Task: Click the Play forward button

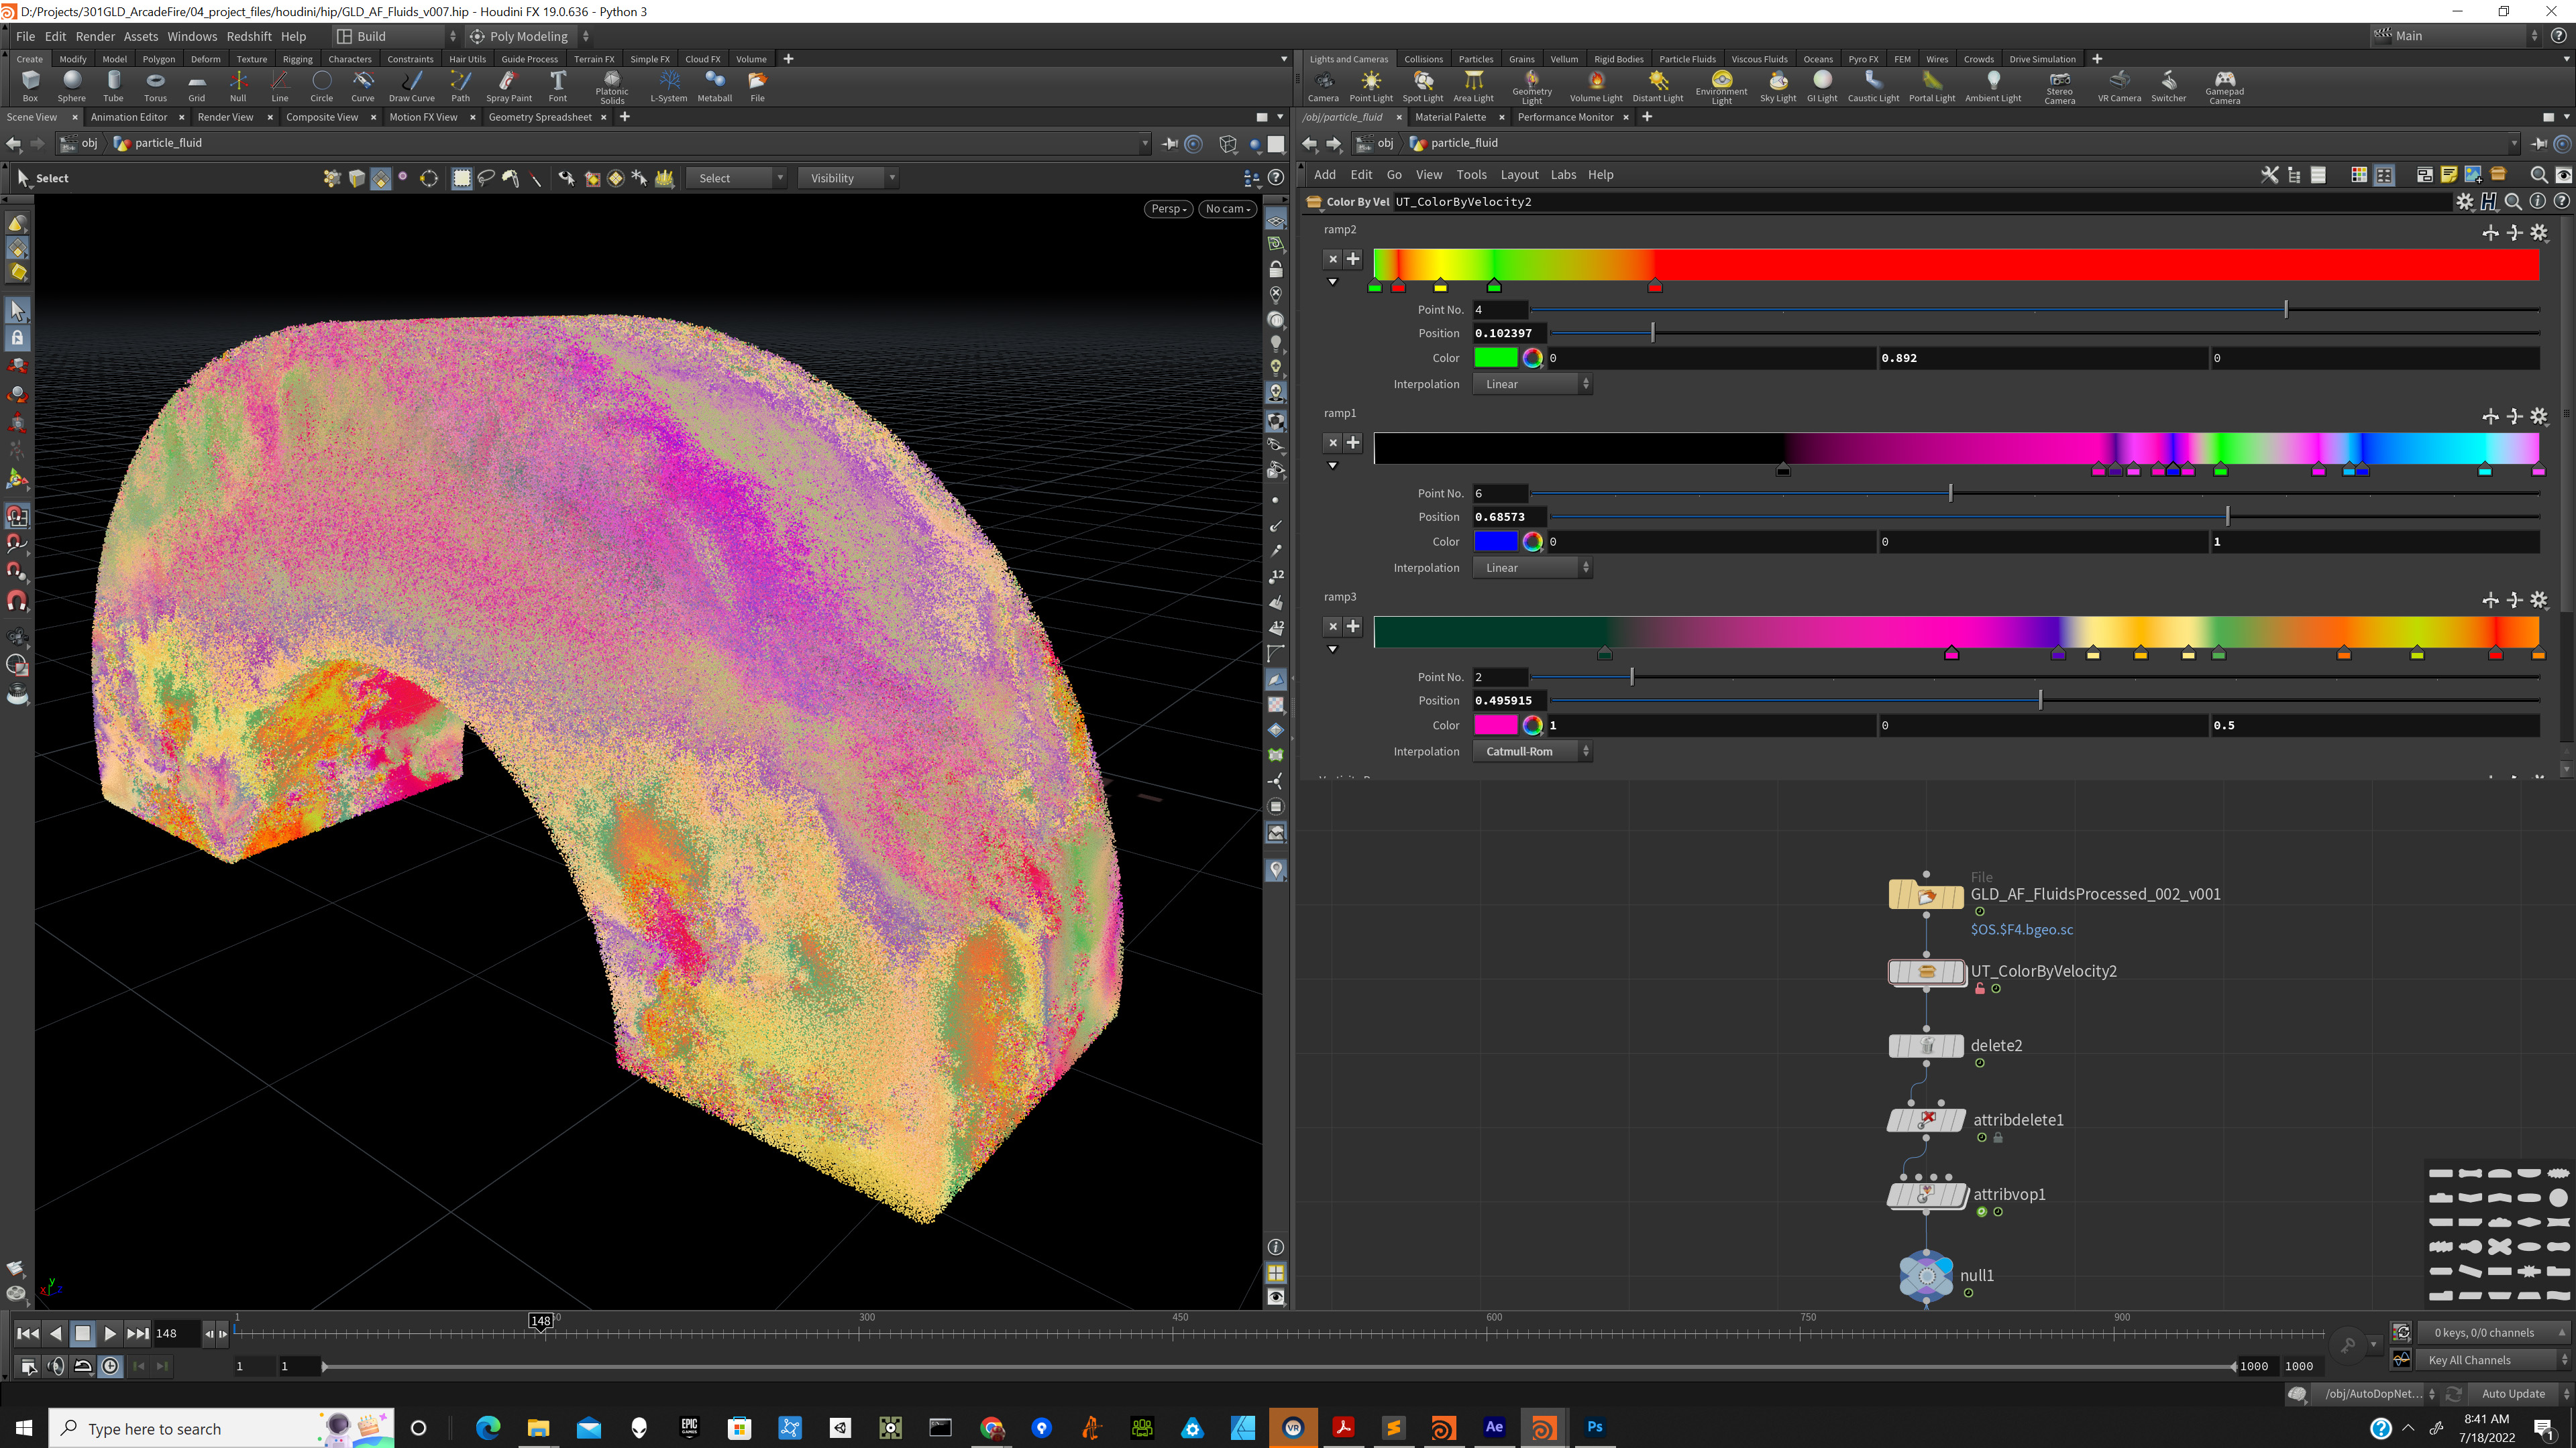Action: point(110,1333)
